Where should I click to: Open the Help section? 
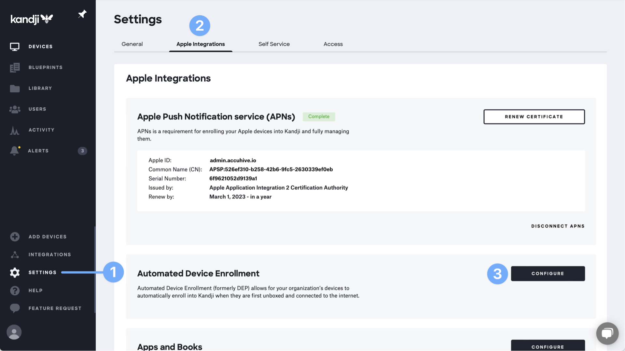(x=35, y=290)
